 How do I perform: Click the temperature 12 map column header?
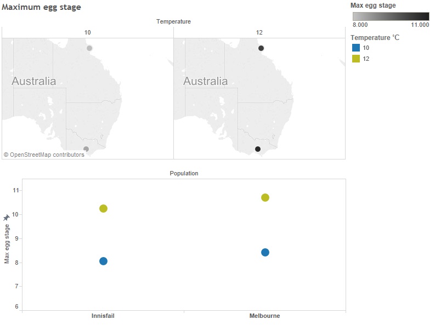click(259, 32)
